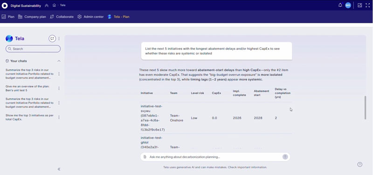Image resolution: width=373 pixels, height=175 pixels.
Task: Collapse the Your chats section
Action: point(59,61)
